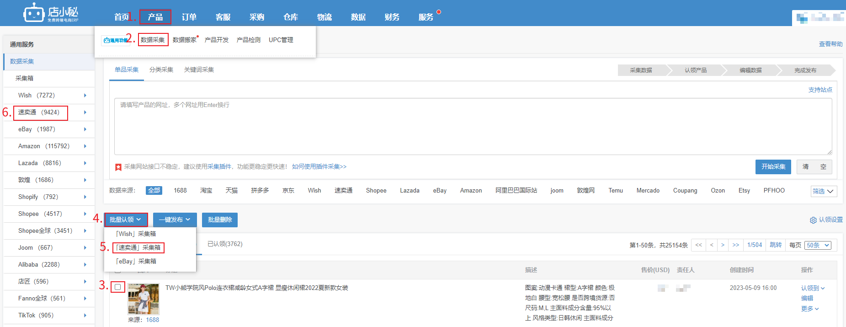Click the gear icon beside 认领设置
The height and width of the screenshot is (327, 846).
(x=813, y=220)
